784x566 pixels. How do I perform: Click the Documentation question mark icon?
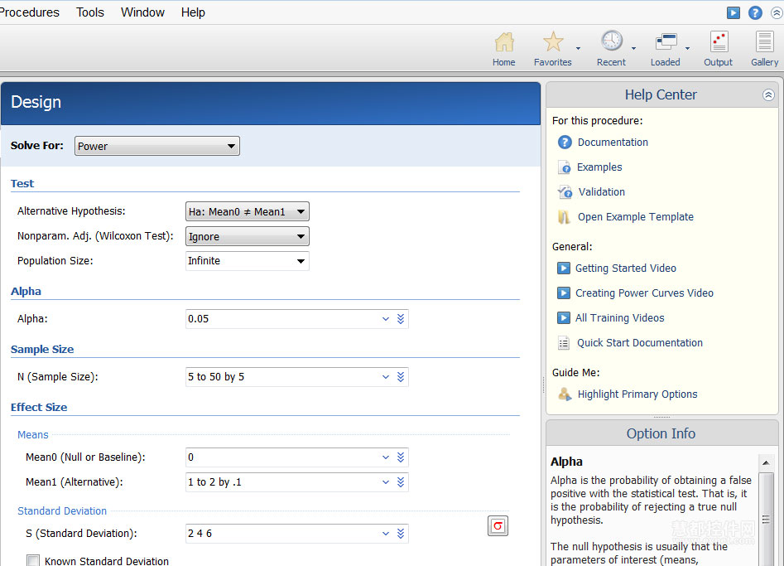coord(565,143)
